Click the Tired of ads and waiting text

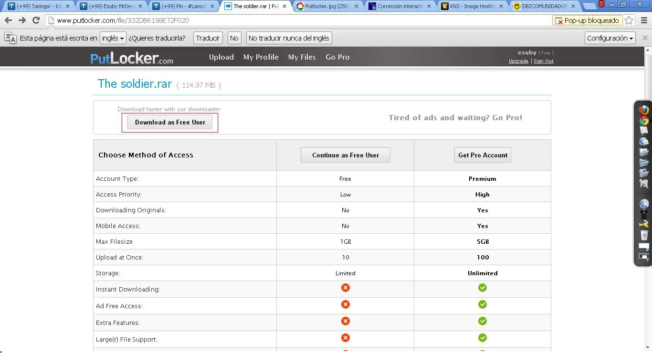(455, 117)
